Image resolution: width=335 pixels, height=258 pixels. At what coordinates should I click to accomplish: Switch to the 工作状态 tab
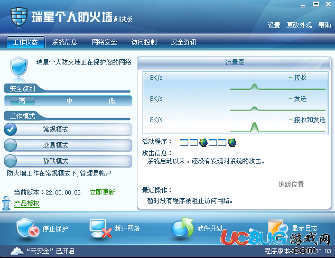coord(25,42)
